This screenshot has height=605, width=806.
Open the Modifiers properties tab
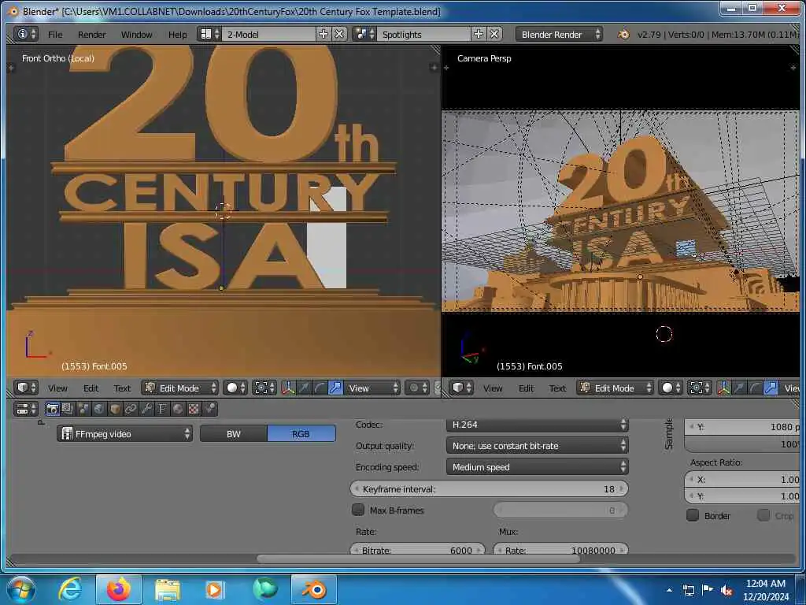(x=146, y=409)
